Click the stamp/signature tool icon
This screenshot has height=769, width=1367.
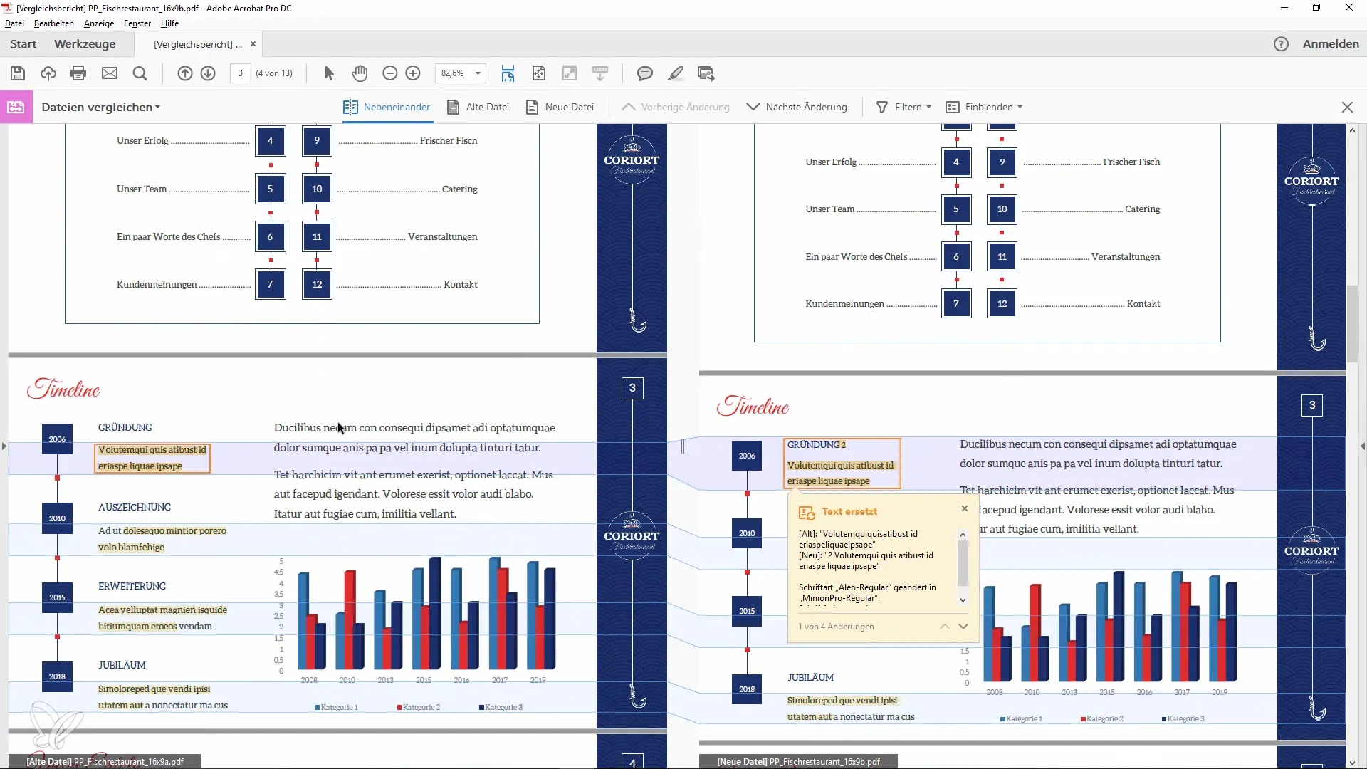(706, 73)
